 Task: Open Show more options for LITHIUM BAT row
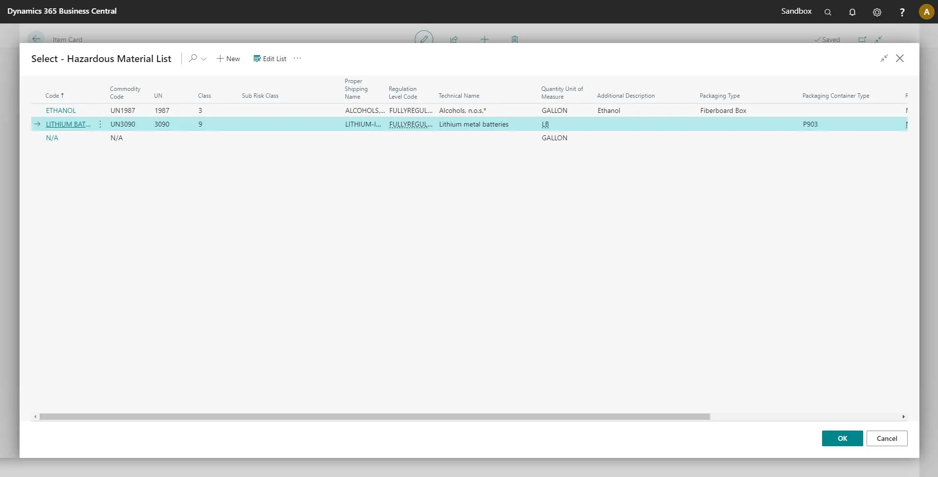(x=100, y=124)
